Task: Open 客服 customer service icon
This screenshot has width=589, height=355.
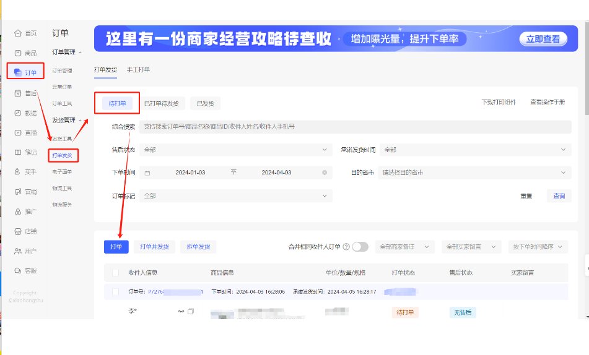Action: (19, 270)
